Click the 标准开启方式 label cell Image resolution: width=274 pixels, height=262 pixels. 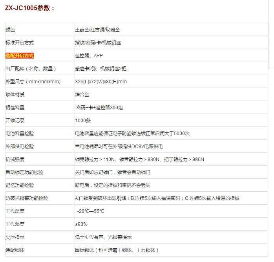click(20, 43)
